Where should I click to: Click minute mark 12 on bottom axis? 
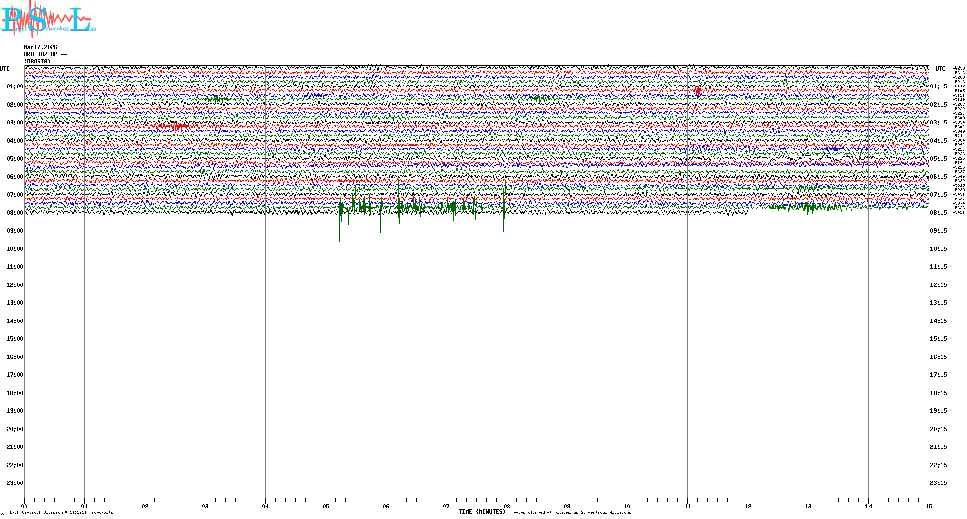[x=748, y=506]
